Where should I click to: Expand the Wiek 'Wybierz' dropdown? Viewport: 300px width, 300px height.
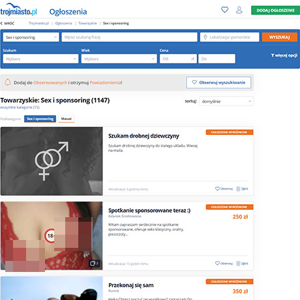click(x=119, y=59)
